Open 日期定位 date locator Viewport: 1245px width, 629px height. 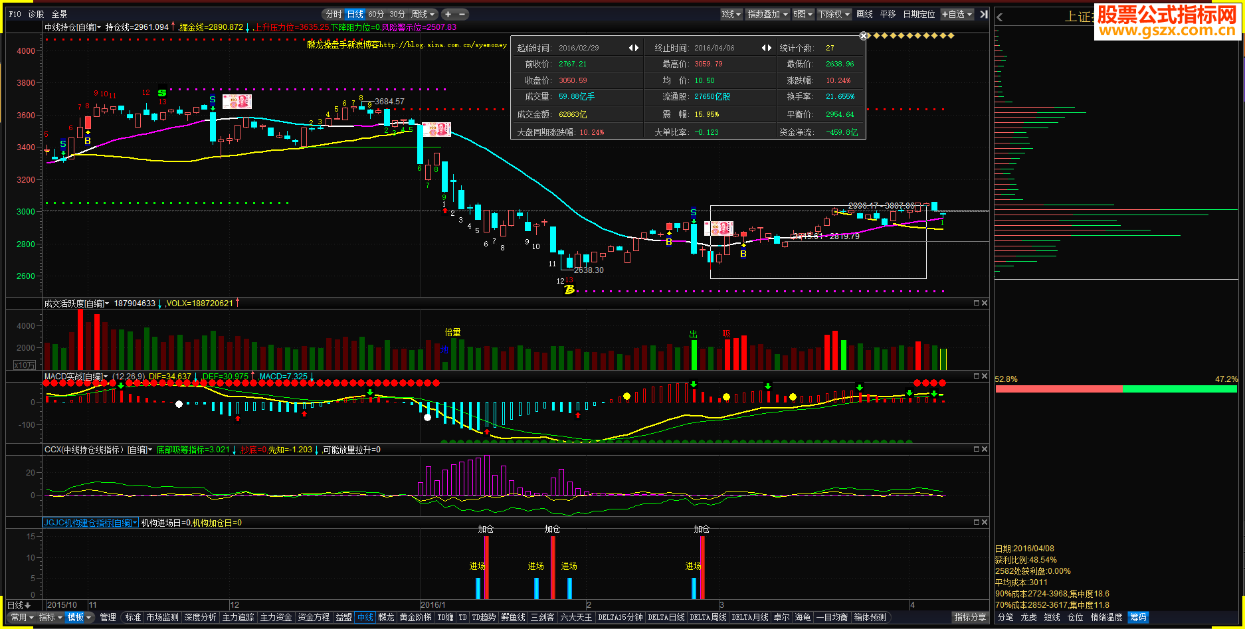919,14
